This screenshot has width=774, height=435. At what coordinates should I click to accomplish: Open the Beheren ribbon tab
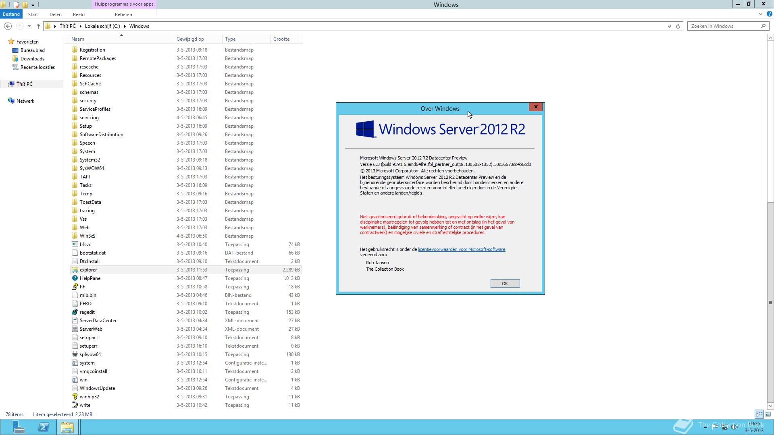click(123, 14)
